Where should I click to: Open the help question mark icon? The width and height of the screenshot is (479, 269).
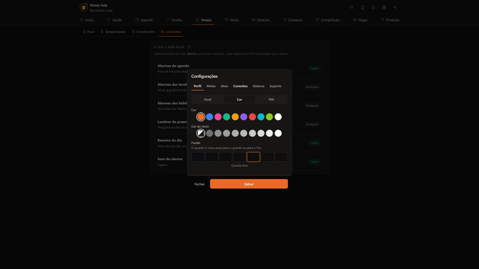tap(189, 47)
